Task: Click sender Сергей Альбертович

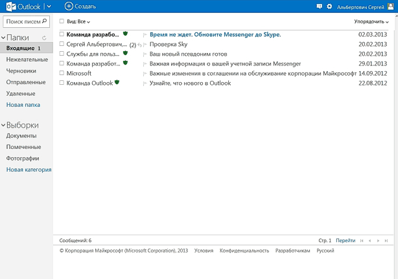Action: [97, 45]
